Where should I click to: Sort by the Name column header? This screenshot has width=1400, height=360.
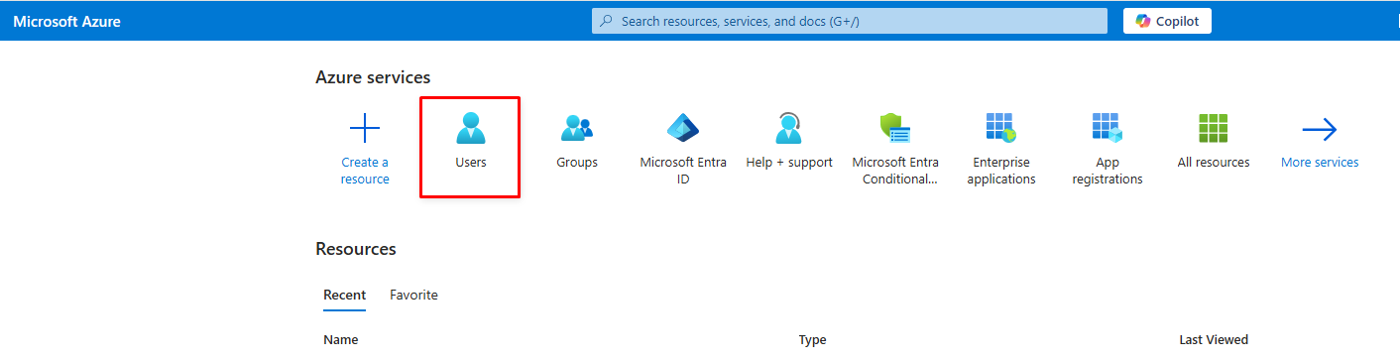(x=340, y=340)
